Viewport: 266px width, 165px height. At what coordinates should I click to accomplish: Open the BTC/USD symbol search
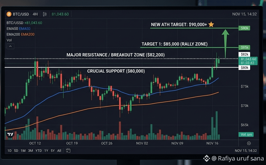tap(21, 14)
